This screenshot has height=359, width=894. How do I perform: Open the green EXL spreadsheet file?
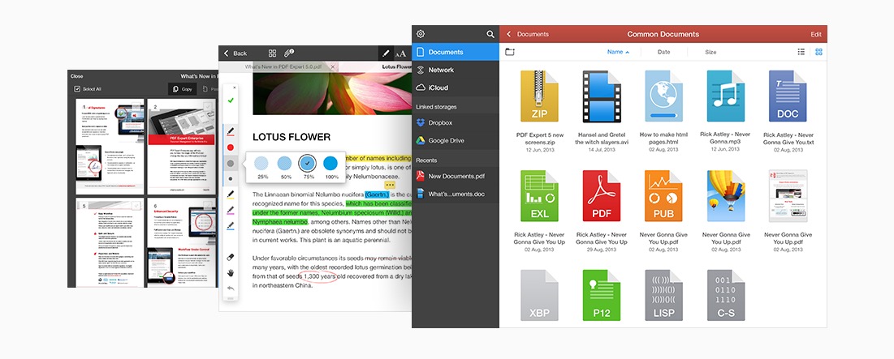tap(539, 196)
